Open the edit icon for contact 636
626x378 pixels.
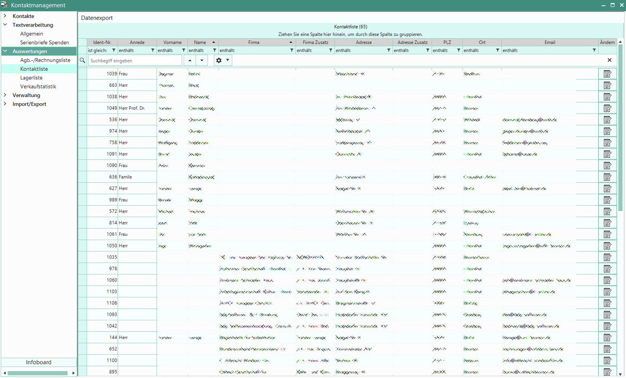tap(607, 177)
